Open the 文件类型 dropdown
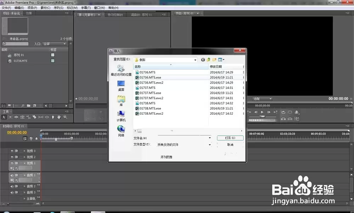Screen dimensions: 354x213 click(184, 145)
